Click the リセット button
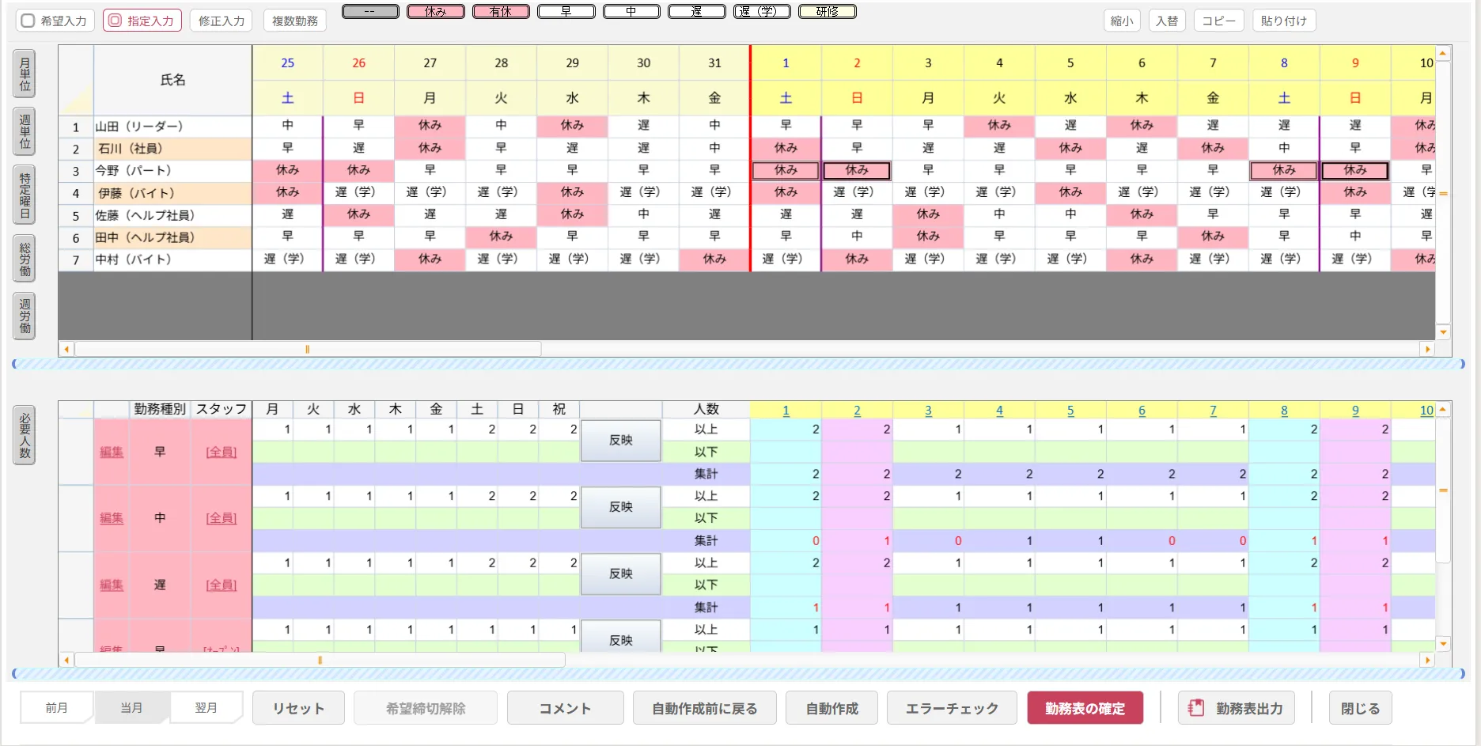1481x746 pixels. point(298,708)
